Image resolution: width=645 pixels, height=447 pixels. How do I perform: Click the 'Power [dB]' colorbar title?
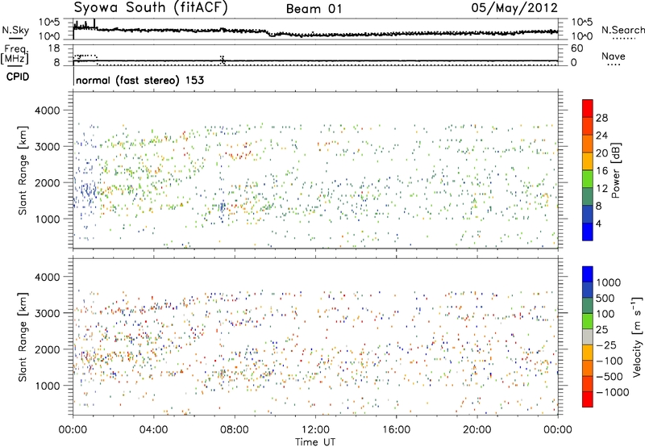click(616, 170)
